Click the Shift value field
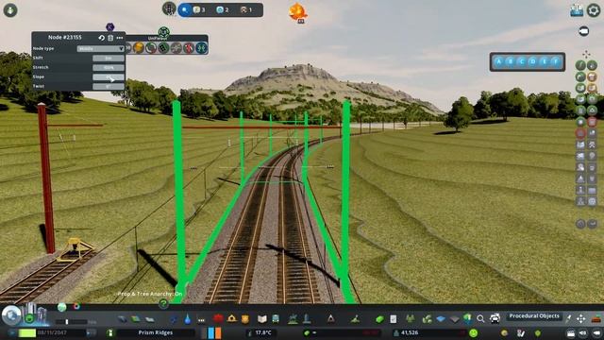This screenshot has height=340, width=604. [109, 59]
